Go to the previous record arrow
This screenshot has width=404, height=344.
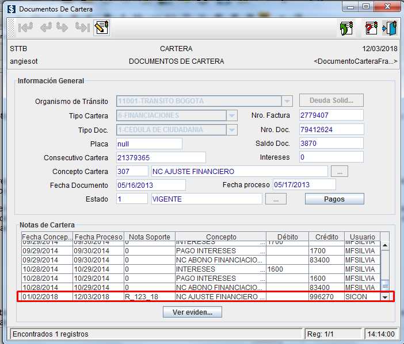pos(46,28)
